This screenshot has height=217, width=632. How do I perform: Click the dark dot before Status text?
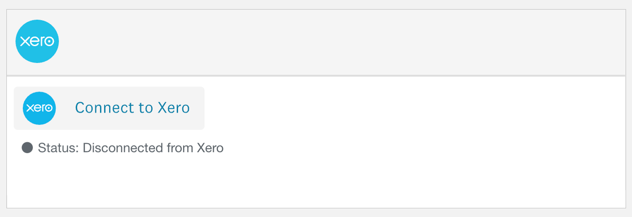(x=27, y=148)
